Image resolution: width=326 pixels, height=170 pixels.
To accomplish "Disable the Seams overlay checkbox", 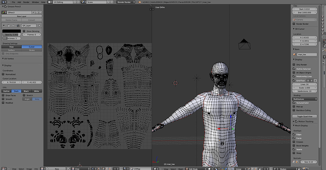I will tap(294, 149).
